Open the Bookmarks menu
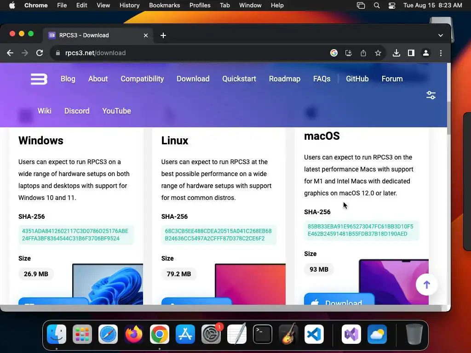471x353 pixels. pos(164,6)
